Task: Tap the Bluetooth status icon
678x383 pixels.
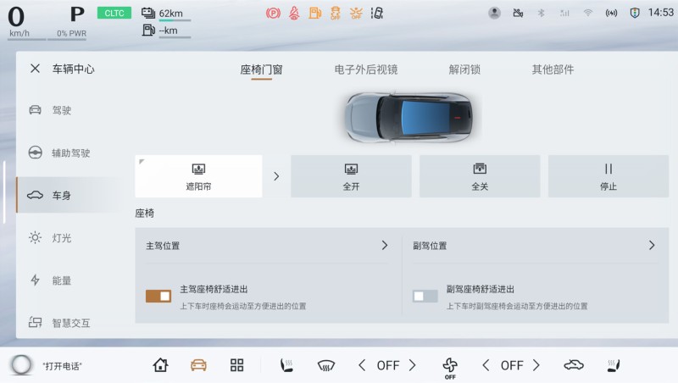Action: coord(541,13)
